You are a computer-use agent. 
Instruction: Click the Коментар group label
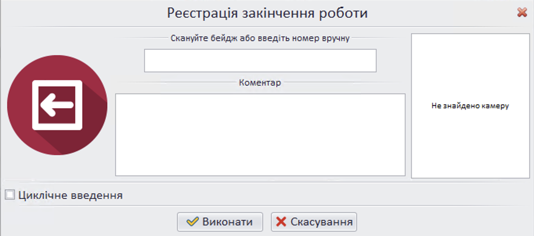(x=260, y=83)
